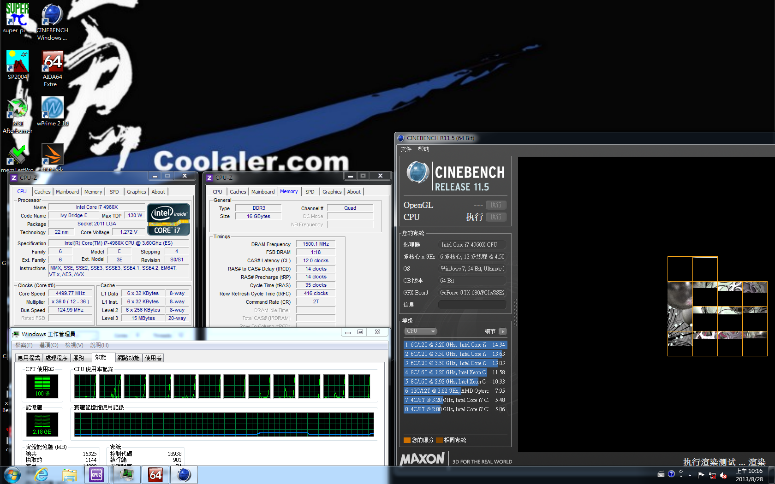The height and width of the screenshot is (484, 775).
Task: Select ranking row 4 scoring 11.58
Action: 455,372
